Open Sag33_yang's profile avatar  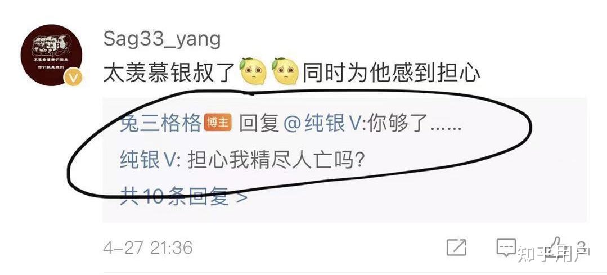tap(51, 55)
